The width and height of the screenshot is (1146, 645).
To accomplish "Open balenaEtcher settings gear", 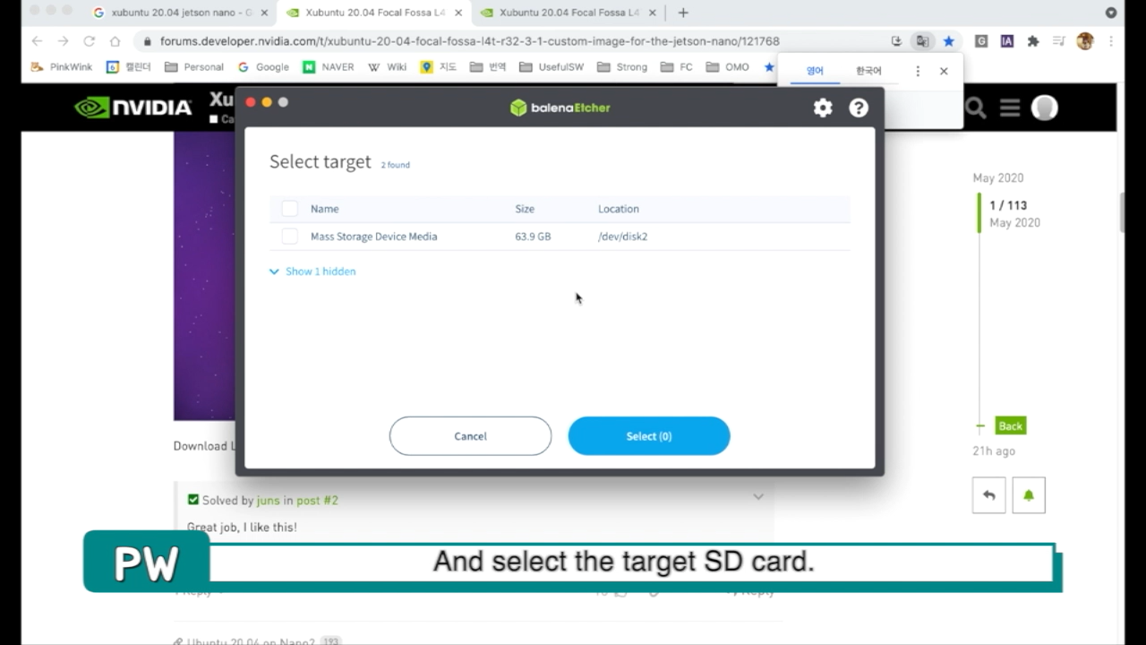I will (823, 107).
